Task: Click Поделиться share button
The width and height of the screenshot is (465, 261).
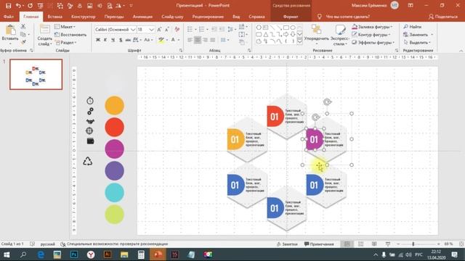Action: [443, 17]
